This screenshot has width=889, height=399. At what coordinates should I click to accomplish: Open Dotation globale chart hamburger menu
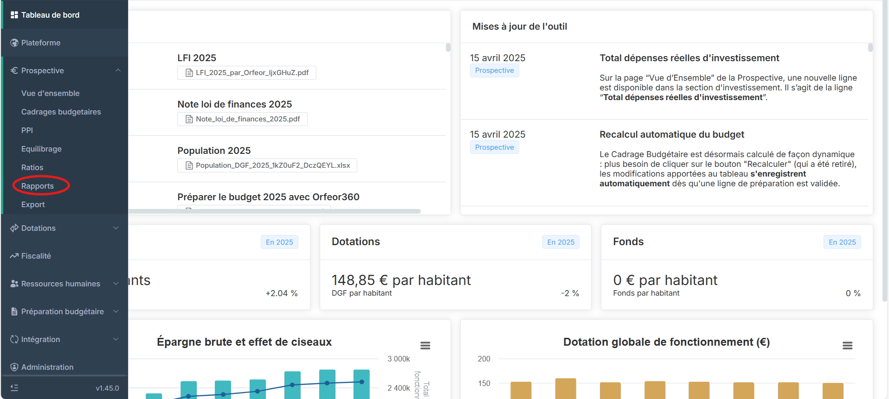pos(847,346)
